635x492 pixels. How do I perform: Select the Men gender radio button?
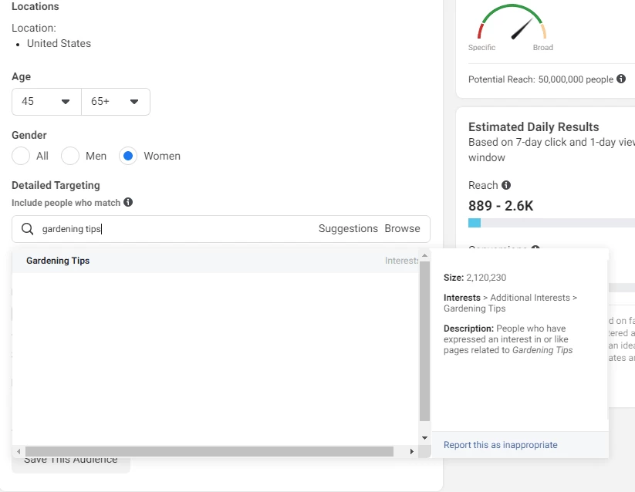71,156
